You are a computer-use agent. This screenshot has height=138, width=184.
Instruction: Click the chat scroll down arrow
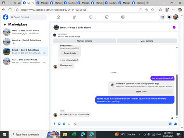pyautogui.click(x=177, y=117)
